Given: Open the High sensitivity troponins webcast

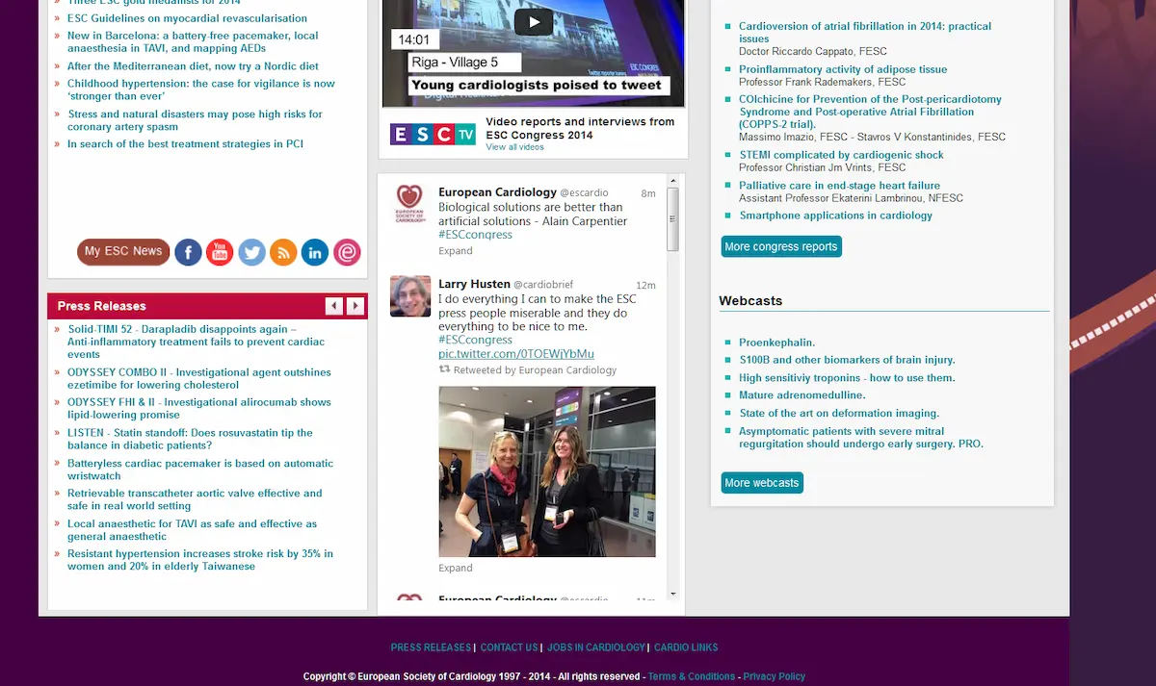Looking at the screenshot, I should 847,378.
